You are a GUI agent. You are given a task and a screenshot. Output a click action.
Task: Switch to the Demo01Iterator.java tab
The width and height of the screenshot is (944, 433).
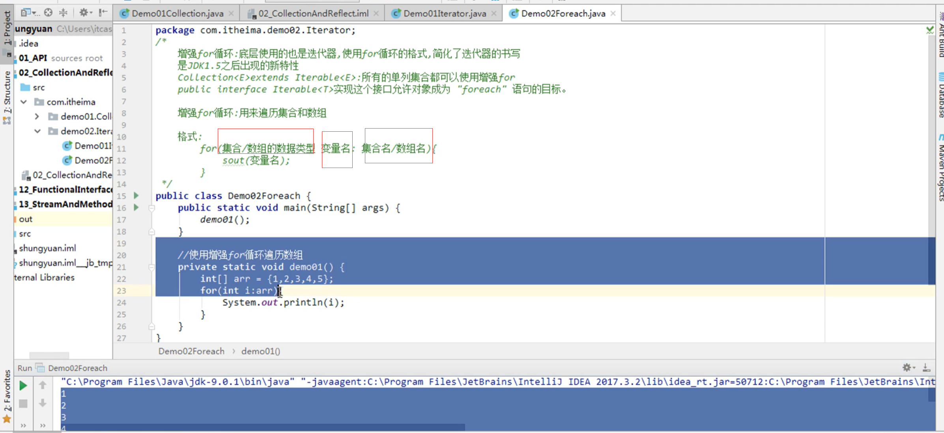(x=444, y=14)
